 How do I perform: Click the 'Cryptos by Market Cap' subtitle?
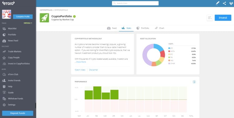62,20
